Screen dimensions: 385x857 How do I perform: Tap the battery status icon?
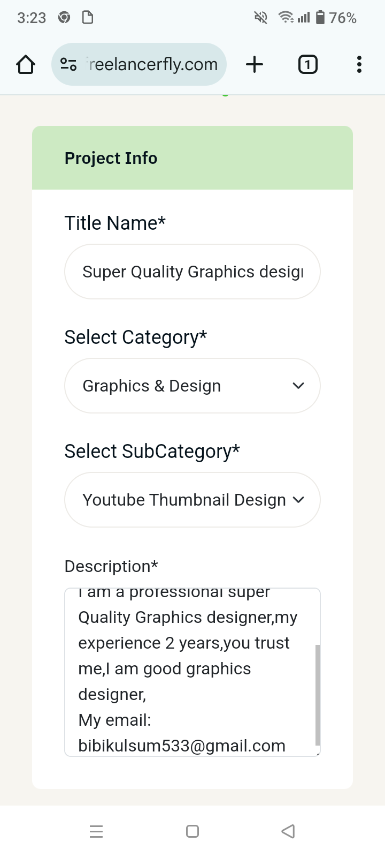(320, 18)
